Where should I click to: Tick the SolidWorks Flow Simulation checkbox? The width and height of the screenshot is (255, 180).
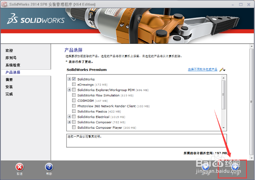pos(74,95)
